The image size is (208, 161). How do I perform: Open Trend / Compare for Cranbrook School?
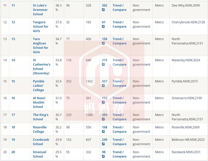tap(119, 142)
